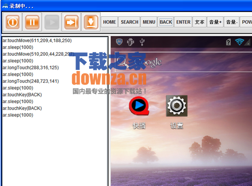
Task: Select line ar.touchMove(611,209,4,188,250)
Action: [x=37, y=41]
